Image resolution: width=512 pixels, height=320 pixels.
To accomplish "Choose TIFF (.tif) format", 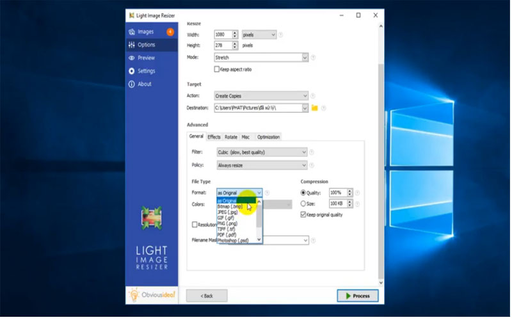I will [237, 229].
